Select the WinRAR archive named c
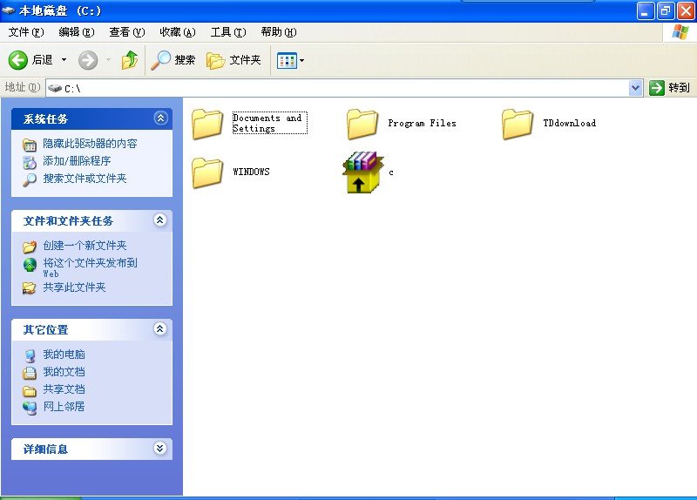The width and height of the screenshot is (697, 500). (362, 172)
